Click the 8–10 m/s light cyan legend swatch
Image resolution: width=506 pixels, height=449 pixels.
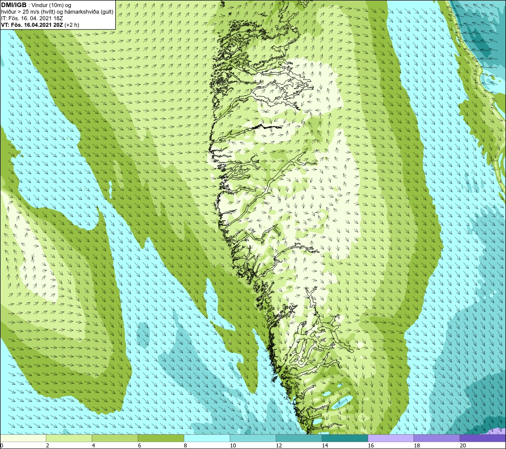(x=207, y=438)
